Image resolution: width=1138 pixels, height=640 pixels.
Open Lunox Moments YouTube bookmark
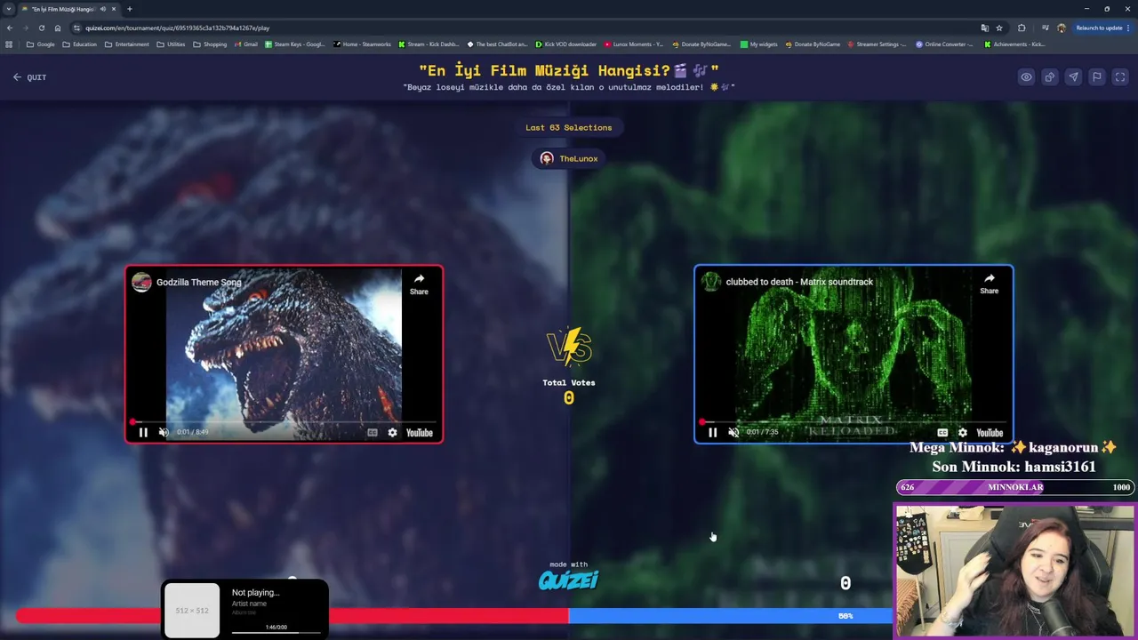point(633,44)
